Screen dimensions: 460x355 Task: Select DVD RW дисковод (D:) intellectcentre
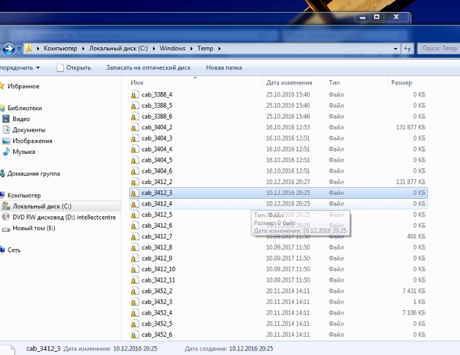coord(64,217)
